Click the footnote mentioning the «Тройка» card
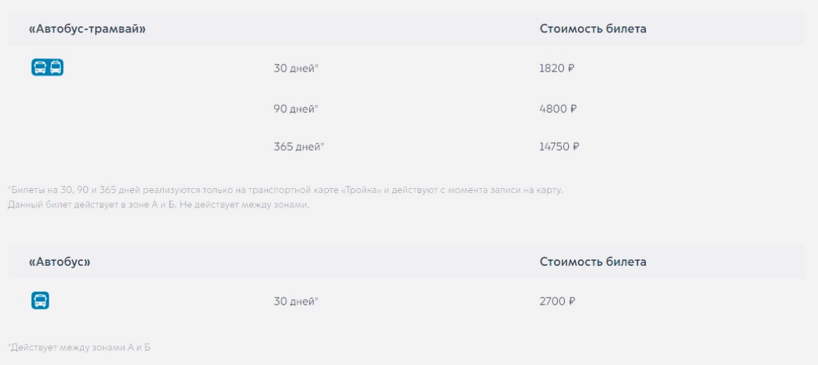 [x=285, y=190]
